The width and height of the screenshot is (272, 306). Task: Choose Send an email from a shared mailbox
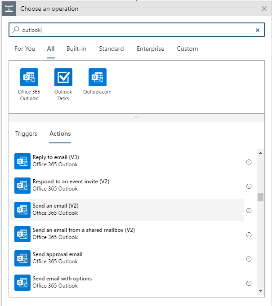coord(127,234)
